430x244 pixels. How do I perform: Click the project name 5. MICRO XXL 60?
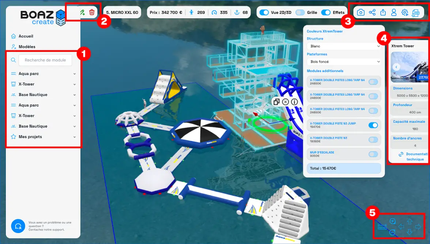pyautogui.click(x=122, y=12)
